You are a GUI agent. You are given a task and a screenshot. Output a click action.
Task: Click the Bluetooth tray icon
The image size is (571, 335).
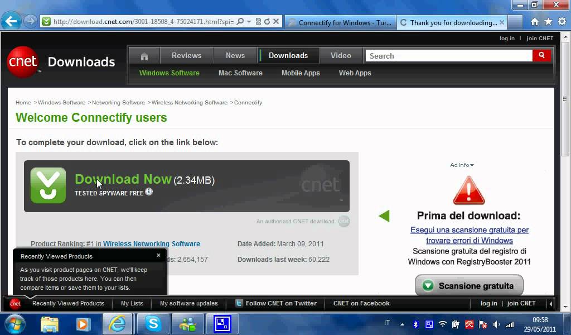pyautogui.click(x=415, y=324)
